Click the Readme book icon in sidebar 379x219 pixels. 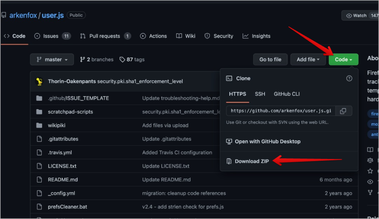click(x=370, y=149)
